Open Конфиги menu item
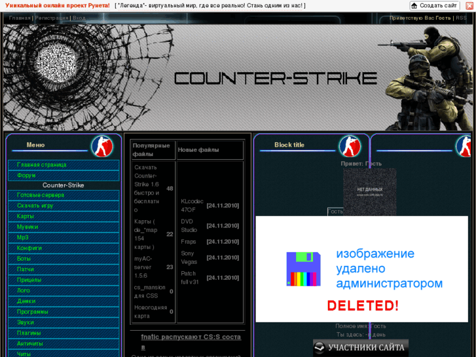This screenshot has width=476, height=357. click(64, 248)
